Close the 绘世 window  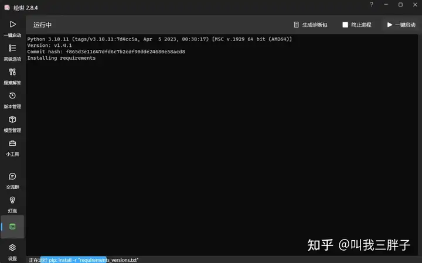pyautogui.click(x=415, y=5)
